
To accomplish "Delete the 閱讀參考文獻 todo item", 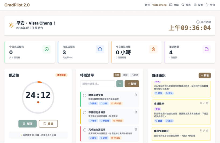I will tap(136, 95).
